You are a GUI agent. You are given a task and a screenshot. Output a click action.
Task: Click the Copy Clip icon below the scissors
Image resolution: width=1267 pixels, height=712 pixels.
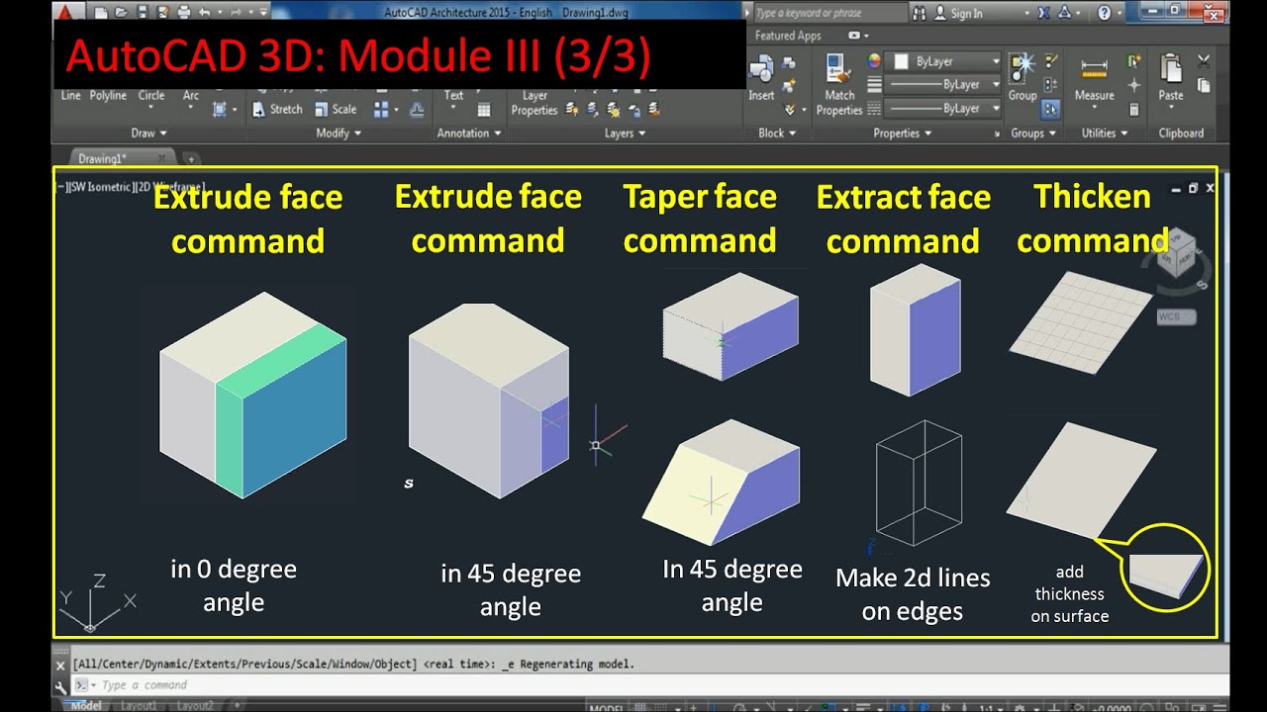(1204, 86)
